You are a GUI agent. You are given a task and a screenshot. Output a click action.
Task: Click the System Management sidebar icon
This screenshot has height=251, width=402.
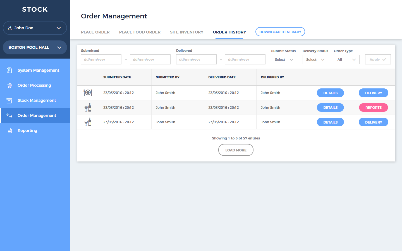(9, 70)
